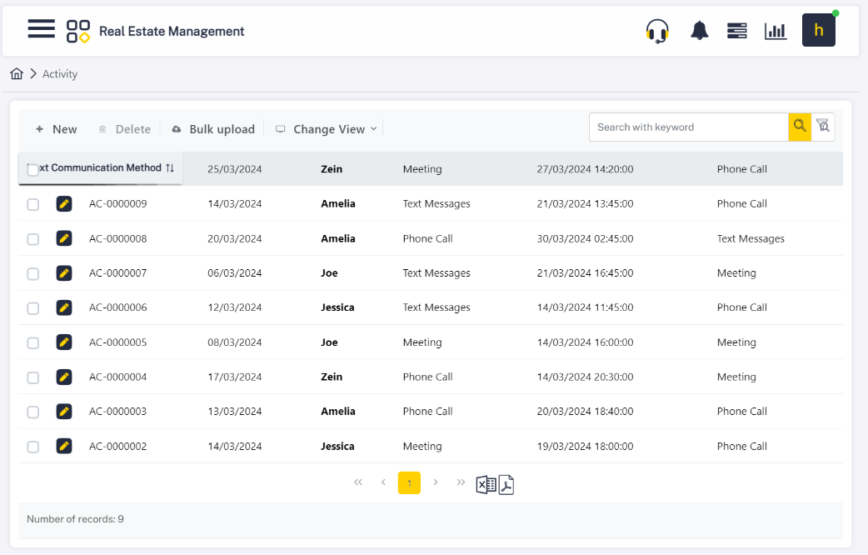Viewport: 868px width, 555px height.
Task: Edit record AC-0000009 with pencil icon
Action: pos(64,203)
